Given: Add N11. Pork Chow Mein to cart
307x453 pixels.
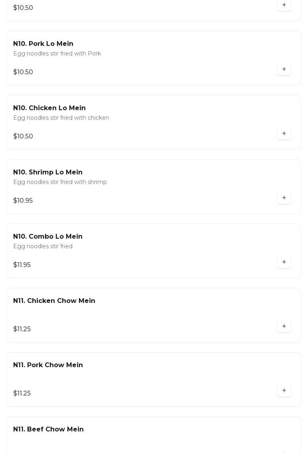Looking at the screenshot, I should coord(284,391).
